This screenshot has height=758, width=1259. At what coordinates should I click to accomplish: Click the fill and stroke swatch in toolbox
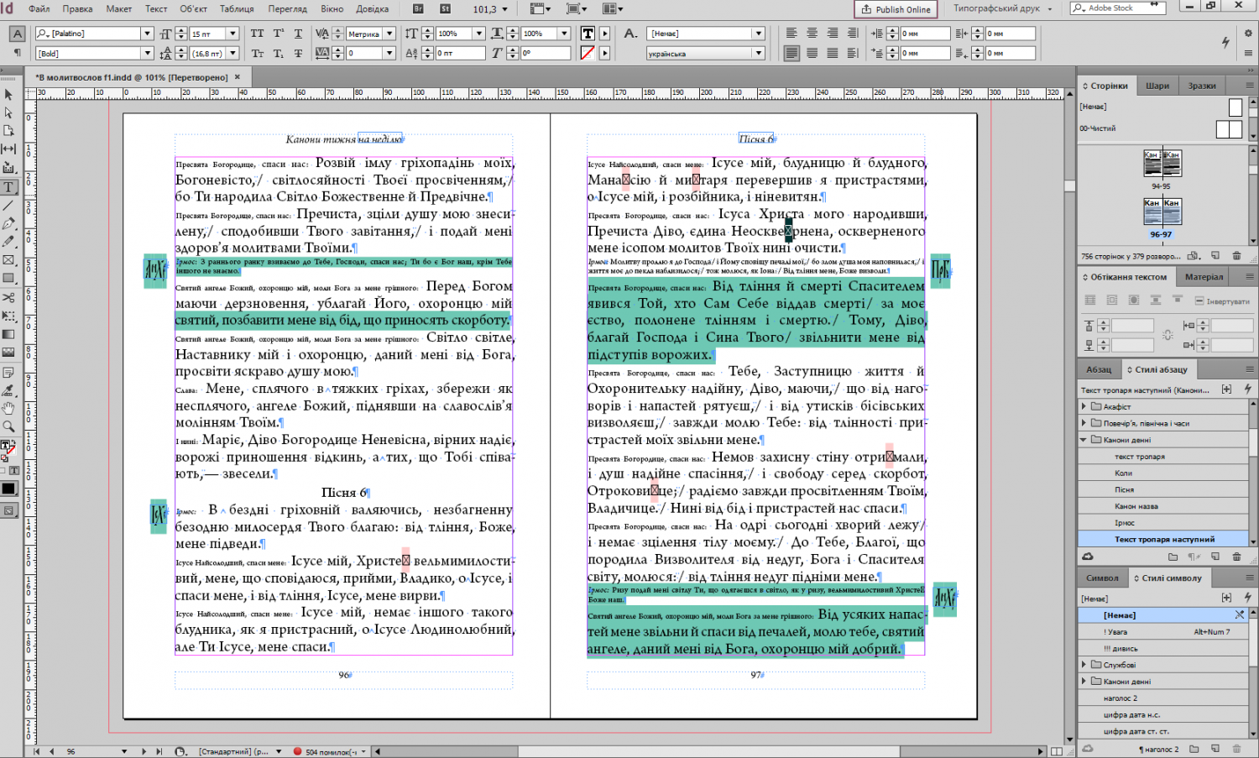tap(8, 448)
